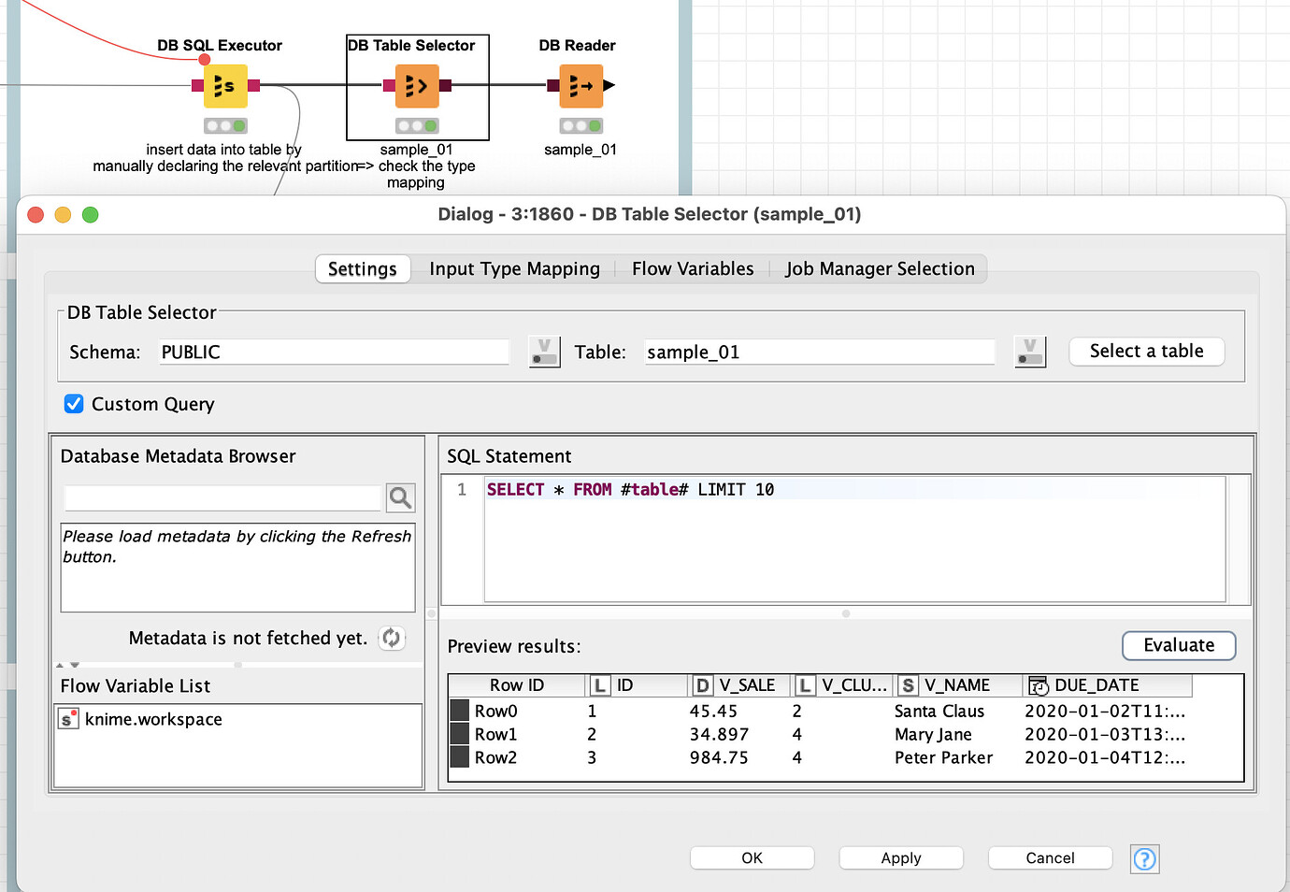Open the flow variable selector beside Table field
1290x892 pixels.
1030,351
